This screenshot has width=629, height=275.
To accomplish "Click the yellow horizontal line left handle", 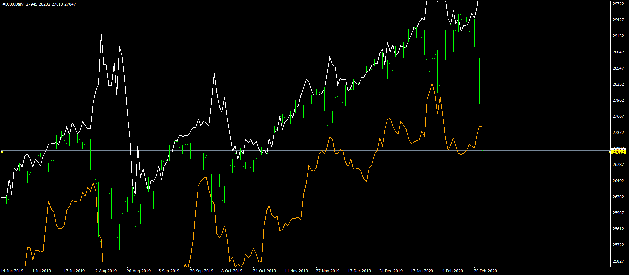I will (x=2, y=152).
